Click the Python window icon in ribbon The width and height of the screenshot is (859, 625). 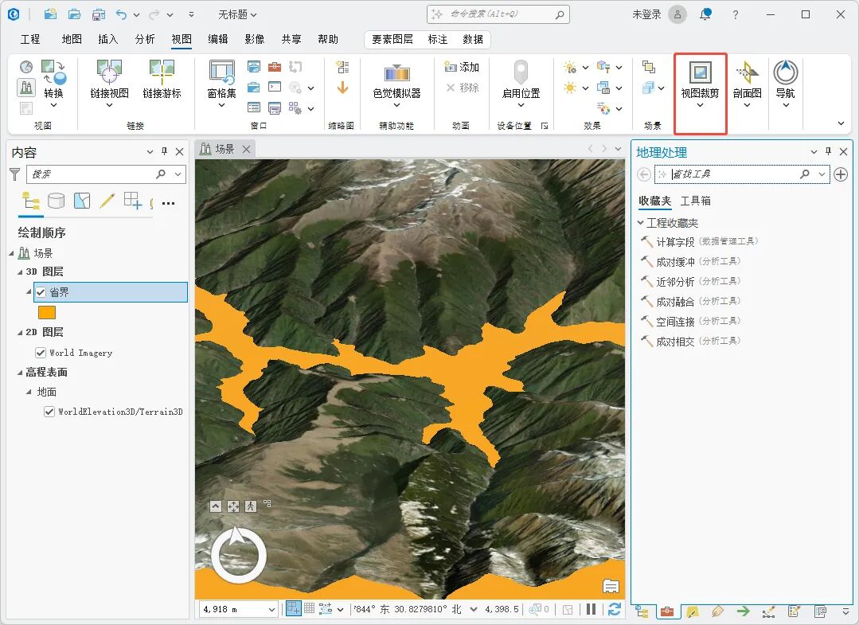coord(275,87)
